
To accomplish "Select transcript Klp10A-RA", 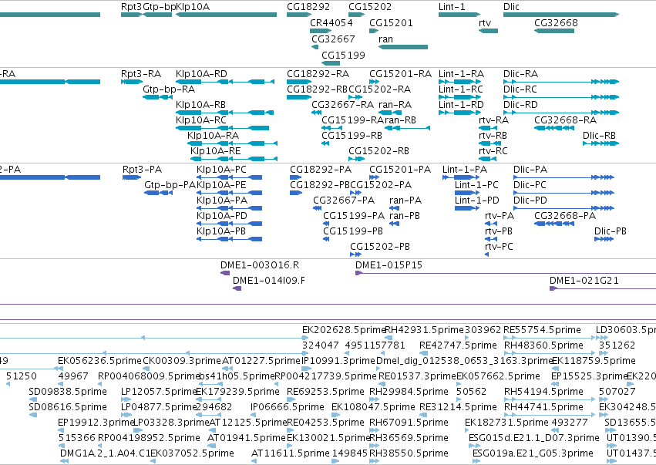I will [232, 143].
